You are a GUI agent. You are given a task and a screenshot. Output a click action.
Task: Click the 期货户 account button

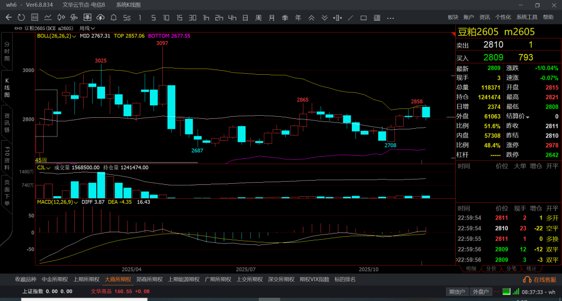[456, 292]
